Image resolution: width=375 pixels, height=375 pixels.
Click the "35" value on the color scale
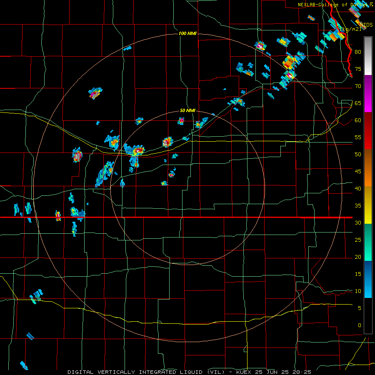click(x=358, y=206)
